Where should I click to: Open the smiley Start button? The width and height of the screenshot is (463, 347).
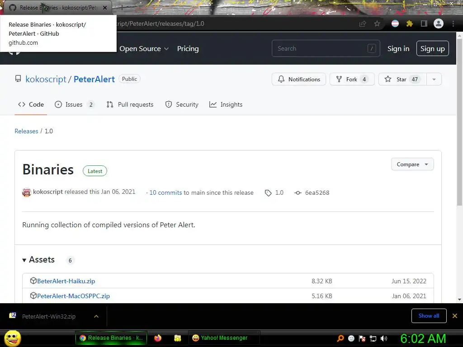pyautogui.click(x=12, y=338)
